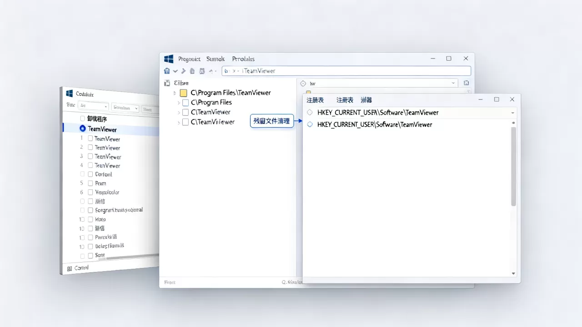Image resolution: width=582 pixels, height=327 pixels.
Task: Click the yellow folder icon for C\Program Files\TeamViewer
Action: coord(184,93)
